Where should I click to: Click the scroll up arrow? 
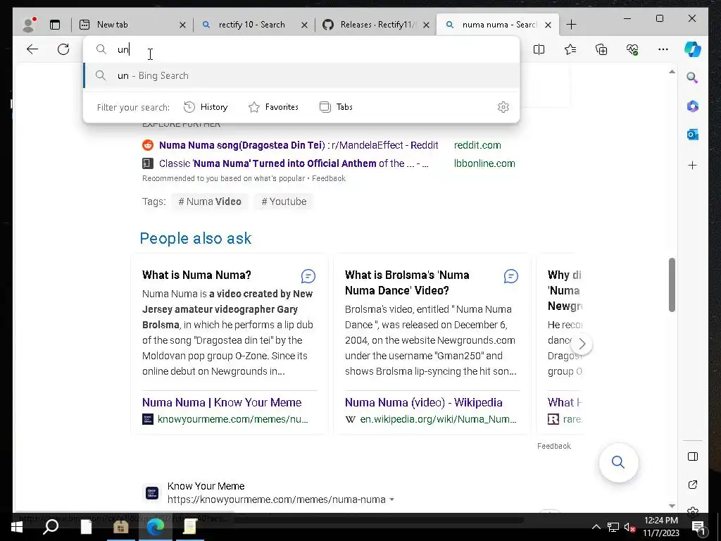[672, 72]
